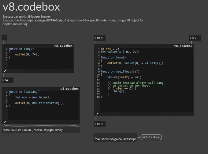Click 'function bang()' in the inlets codebox
Image resolution: width=208 pixels, height=154 pixels.
point(113,57)
